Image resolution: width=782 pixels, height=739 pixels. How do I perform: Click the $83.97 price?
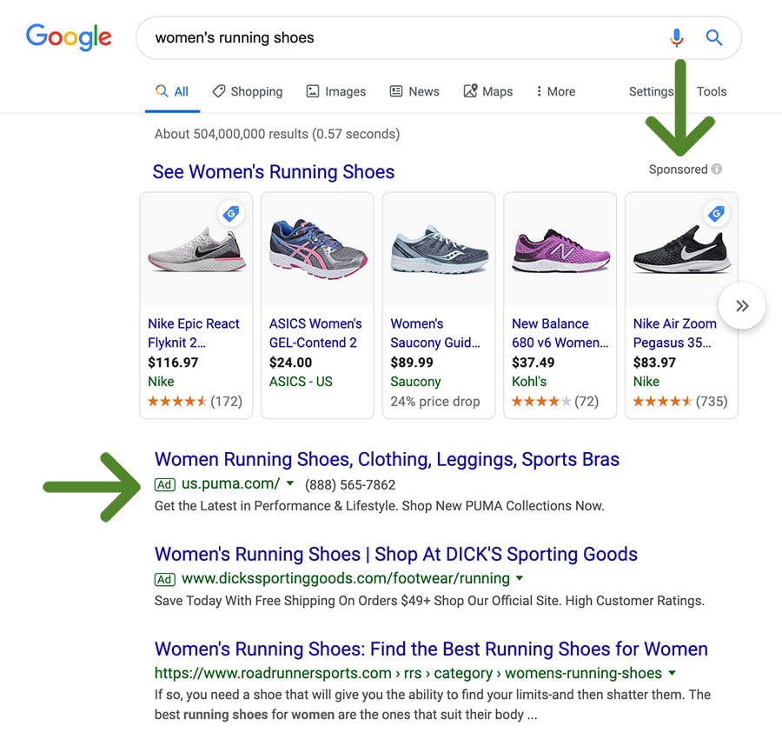point(654,363)
